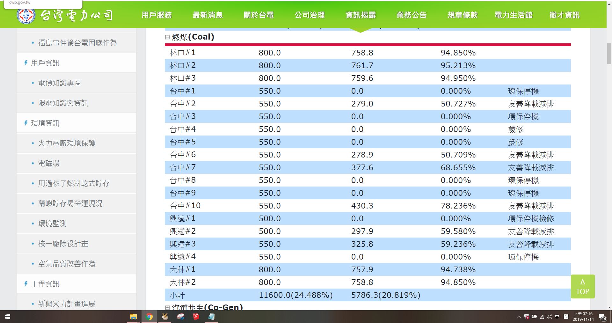Select the 台中#10 unit label
Screen dimensions: 612x323
[x=185, y=206]
